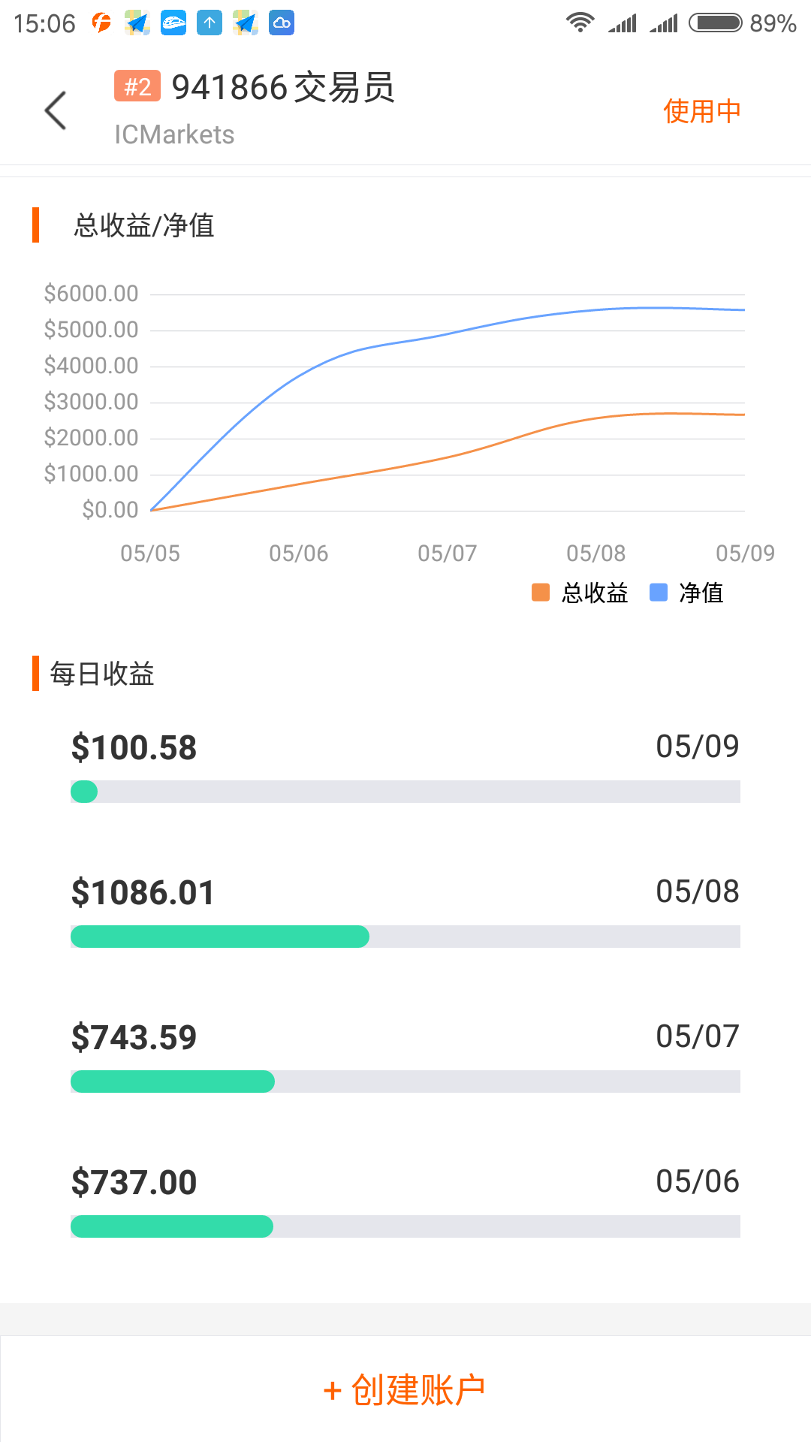This screenshot has width=811, height=1442.
Task: Tap the upload arrow notification icon
Action: [x=210, y=23]
